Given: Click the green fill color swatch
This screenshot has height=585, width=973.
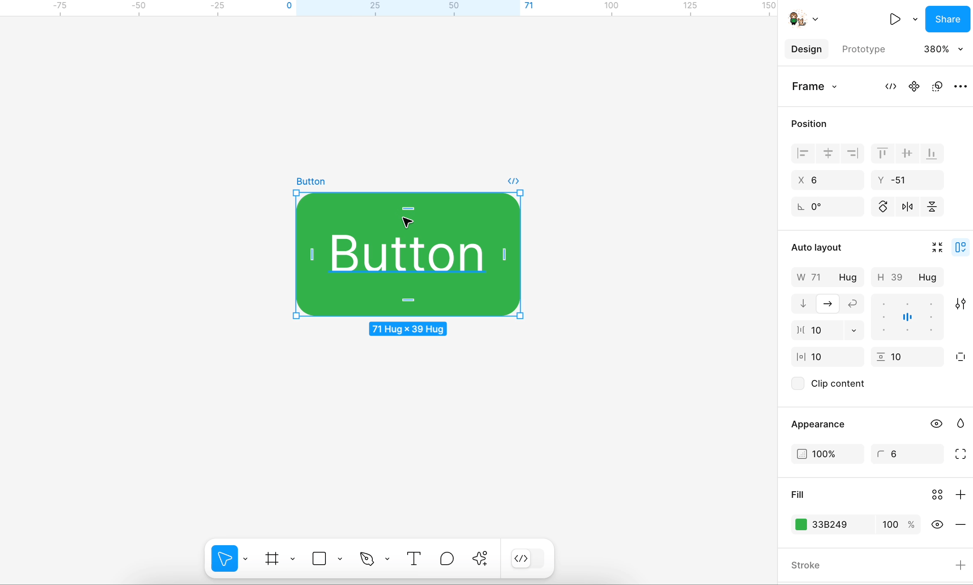Looking at the screenshot, I should (801, 524).
